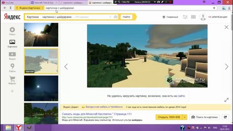Open the Белорусская мебель в Челябинске ad

tap(104, 107)
